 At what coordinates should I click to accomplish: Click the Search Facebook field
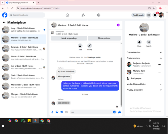coord(27,15)
